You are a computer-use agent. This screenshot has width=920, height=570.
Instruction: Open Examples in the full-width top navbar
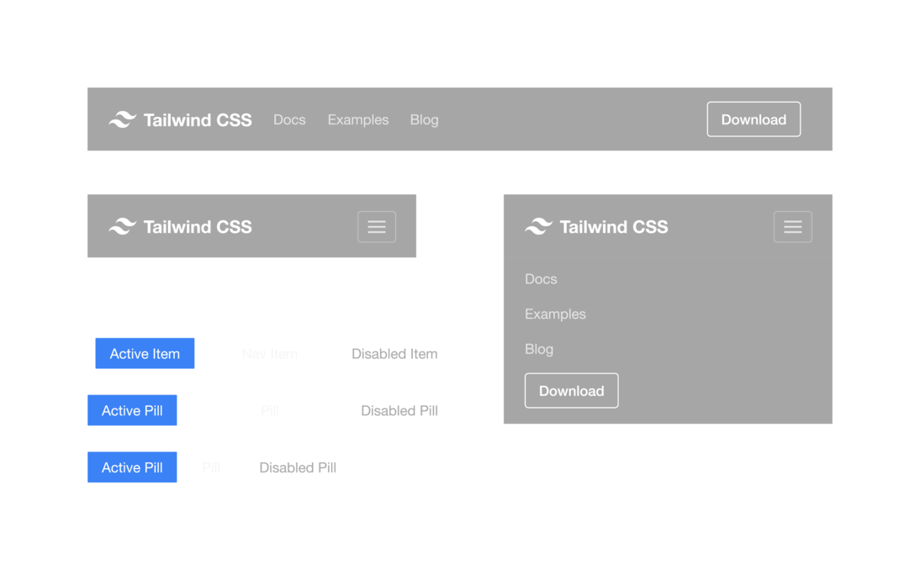tap(358, 119)
